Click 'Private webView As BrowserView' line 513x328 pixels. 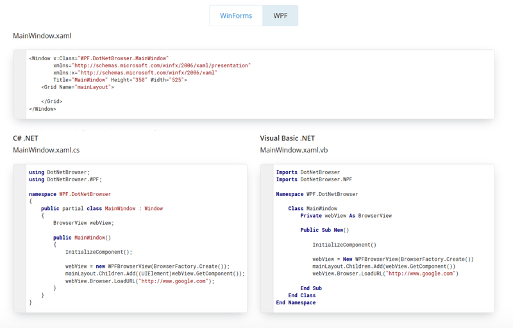[x=346, y=216]
